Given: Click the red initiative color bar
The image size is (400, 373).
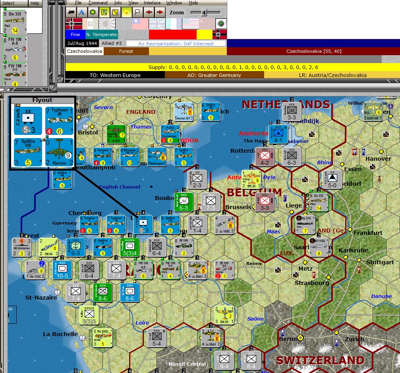Looking at the screenshot, I should [173, 35].
